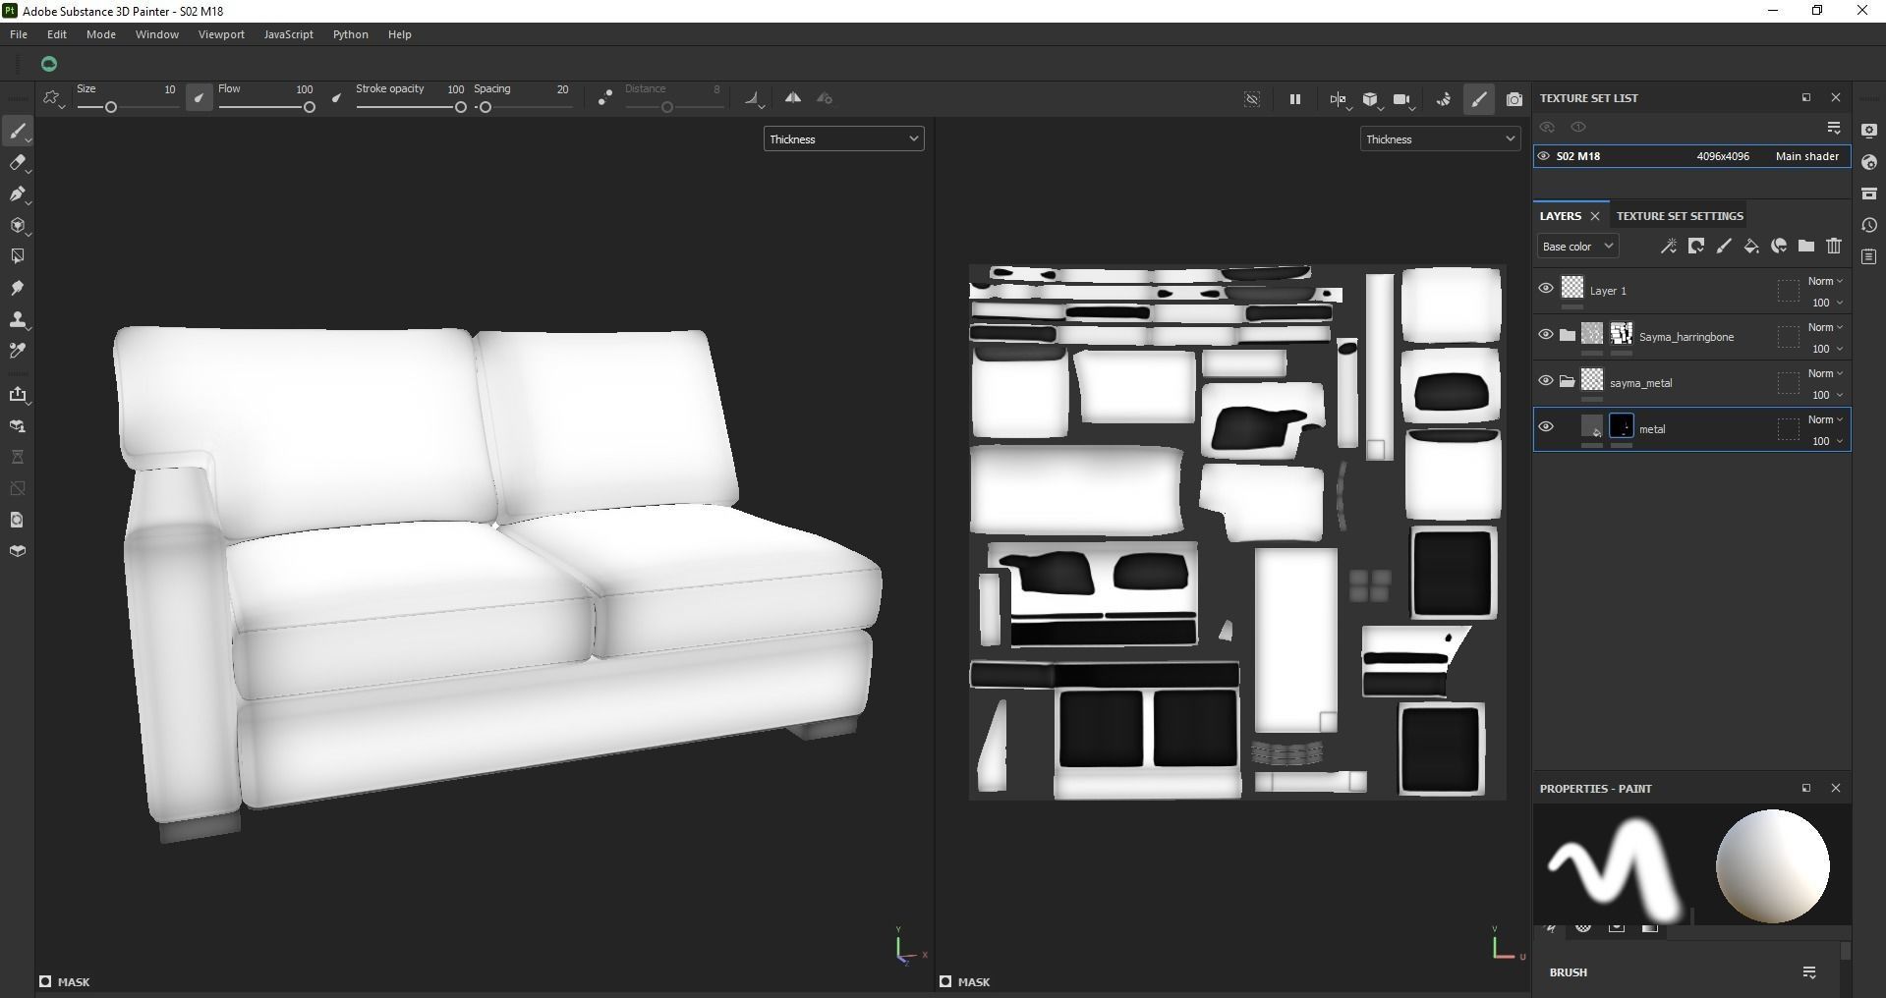Open the brush presets picker icon
Screen dimensions: 1886x998
tap(52, 98)
